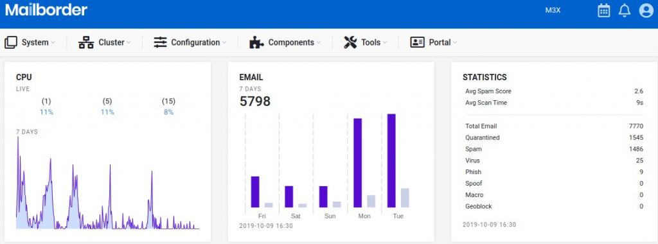Click the Configuration sliders icon
Image resolution: width=658 pixels, height=244 pixels.
(x=160, y=42)
